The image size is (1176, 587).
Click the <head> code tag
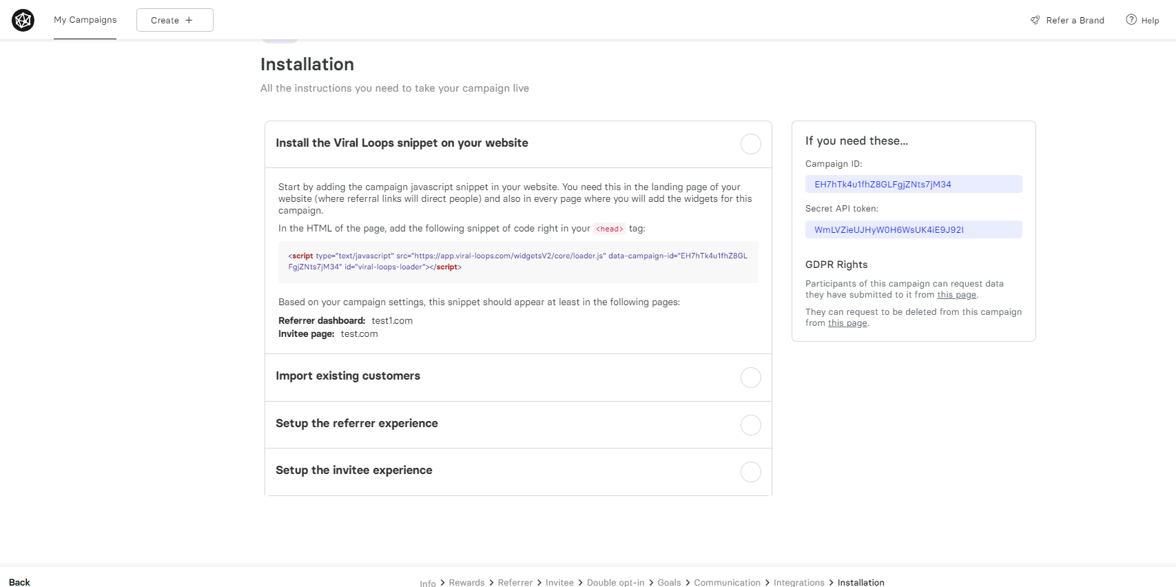point(610,229)
